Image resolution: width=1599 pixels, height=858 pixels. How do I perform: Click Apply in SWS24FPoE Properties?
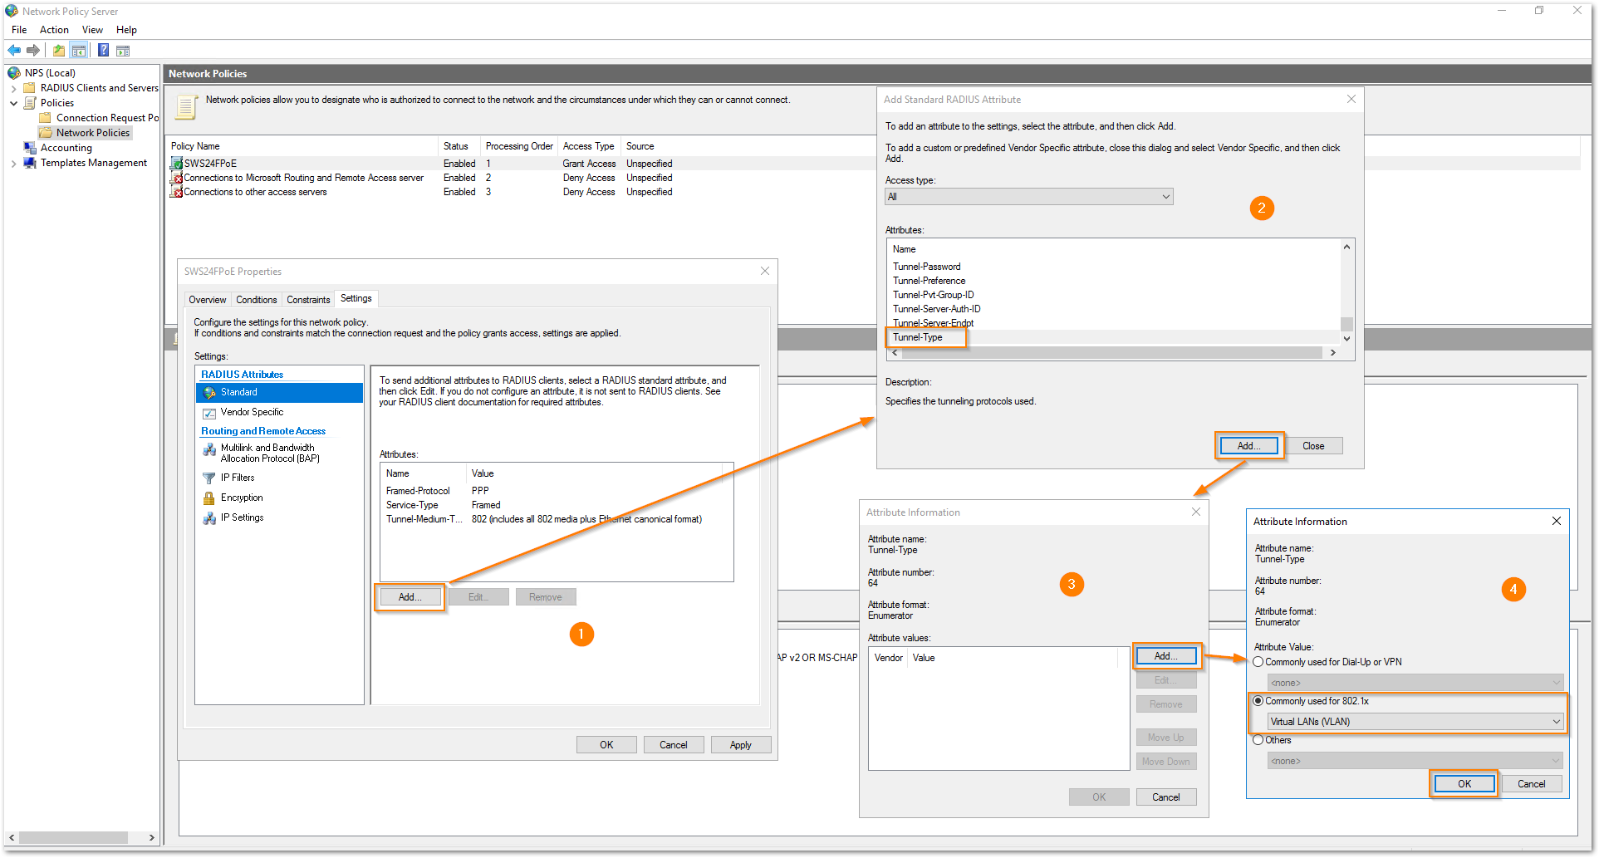pyautogui.click(x=740, y=745)
